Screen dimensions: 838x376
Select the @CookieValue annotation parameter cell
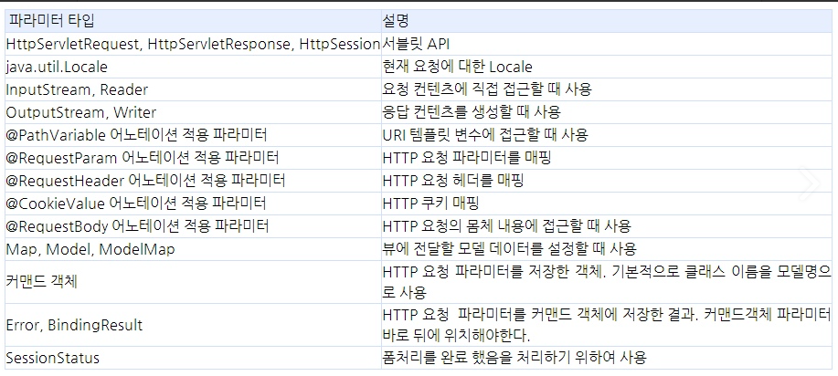(x=193, y=203)
